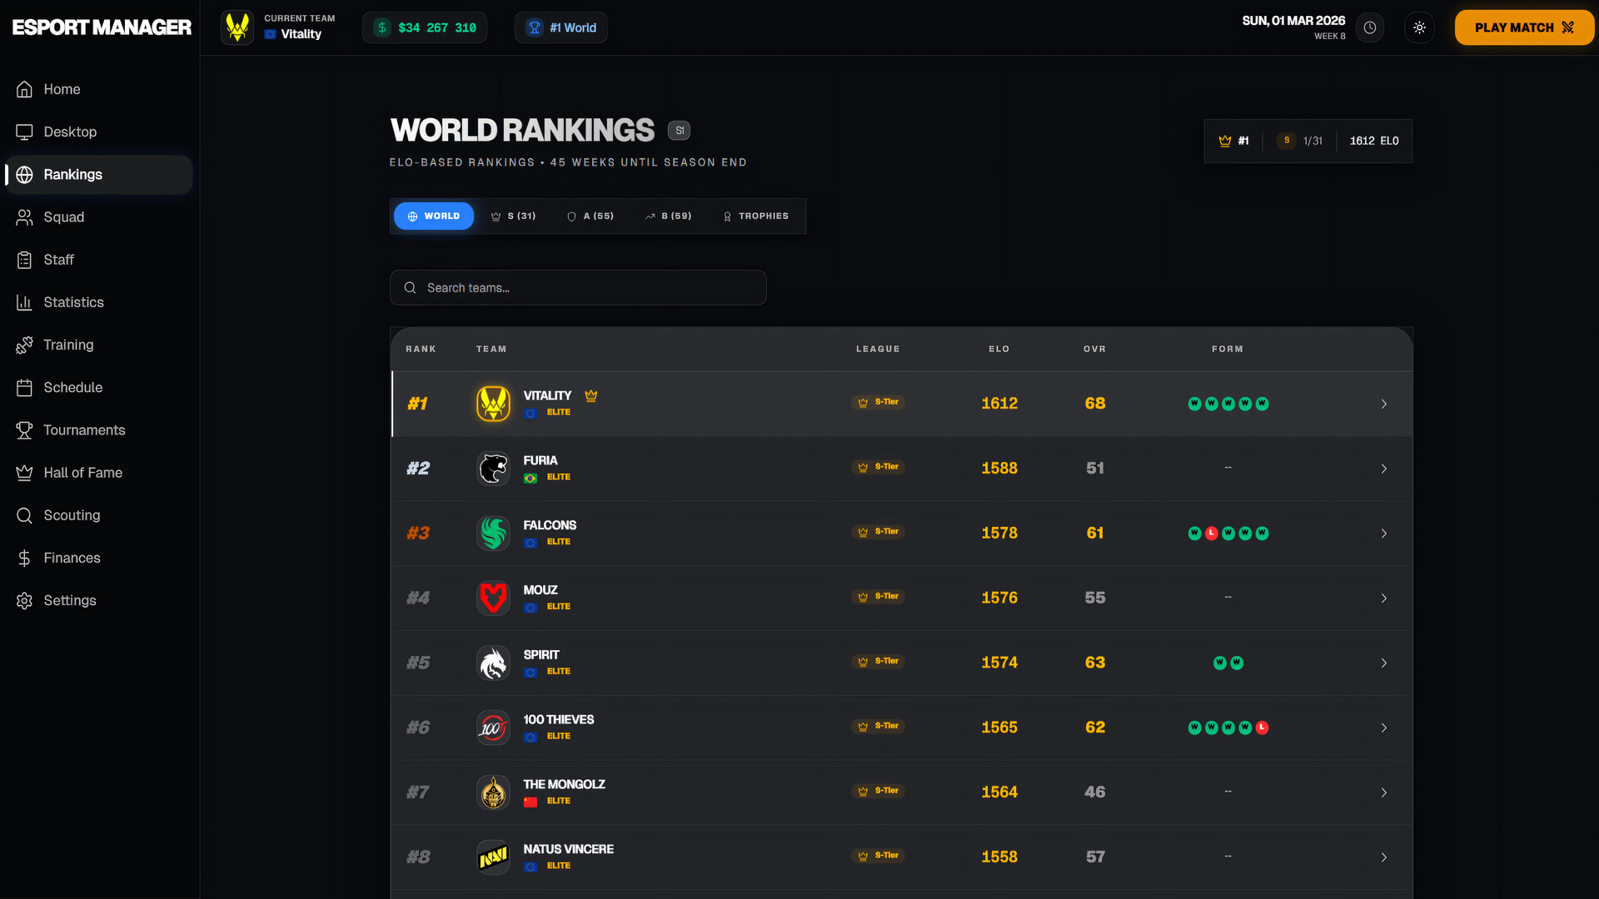Open Training with the running icon

coord(24,345)
